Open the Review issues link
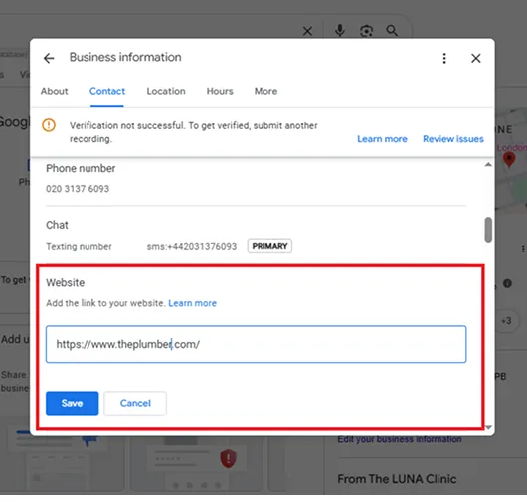 tap(453, 139)
